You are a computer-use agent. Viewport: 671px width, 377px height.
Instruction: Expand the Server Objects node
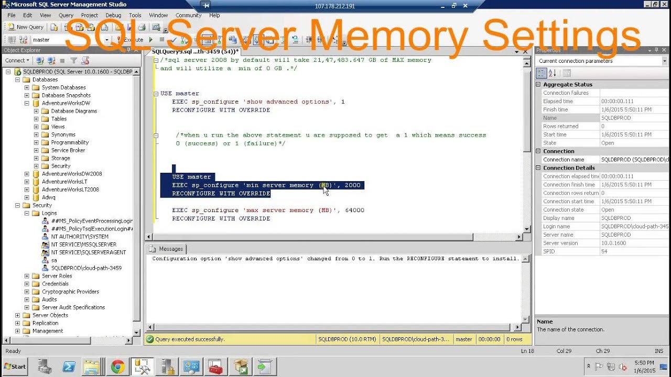[17, 315]
